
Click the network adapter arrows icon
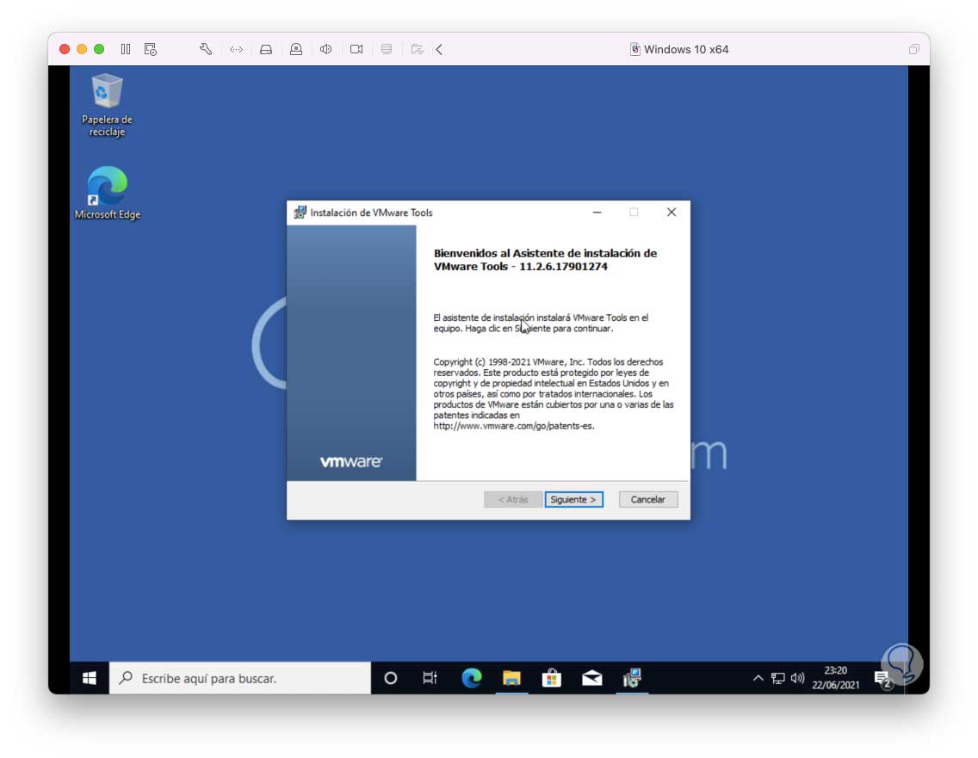pos(236,49)
